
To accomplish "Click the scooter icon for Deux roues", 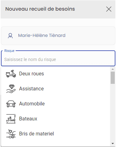I will 11,73.
